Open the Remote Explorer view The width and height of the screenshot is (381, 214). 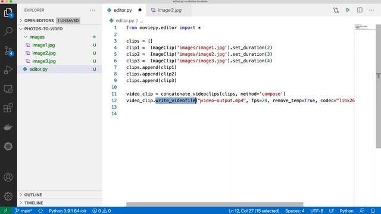click(x=8, y=89)
